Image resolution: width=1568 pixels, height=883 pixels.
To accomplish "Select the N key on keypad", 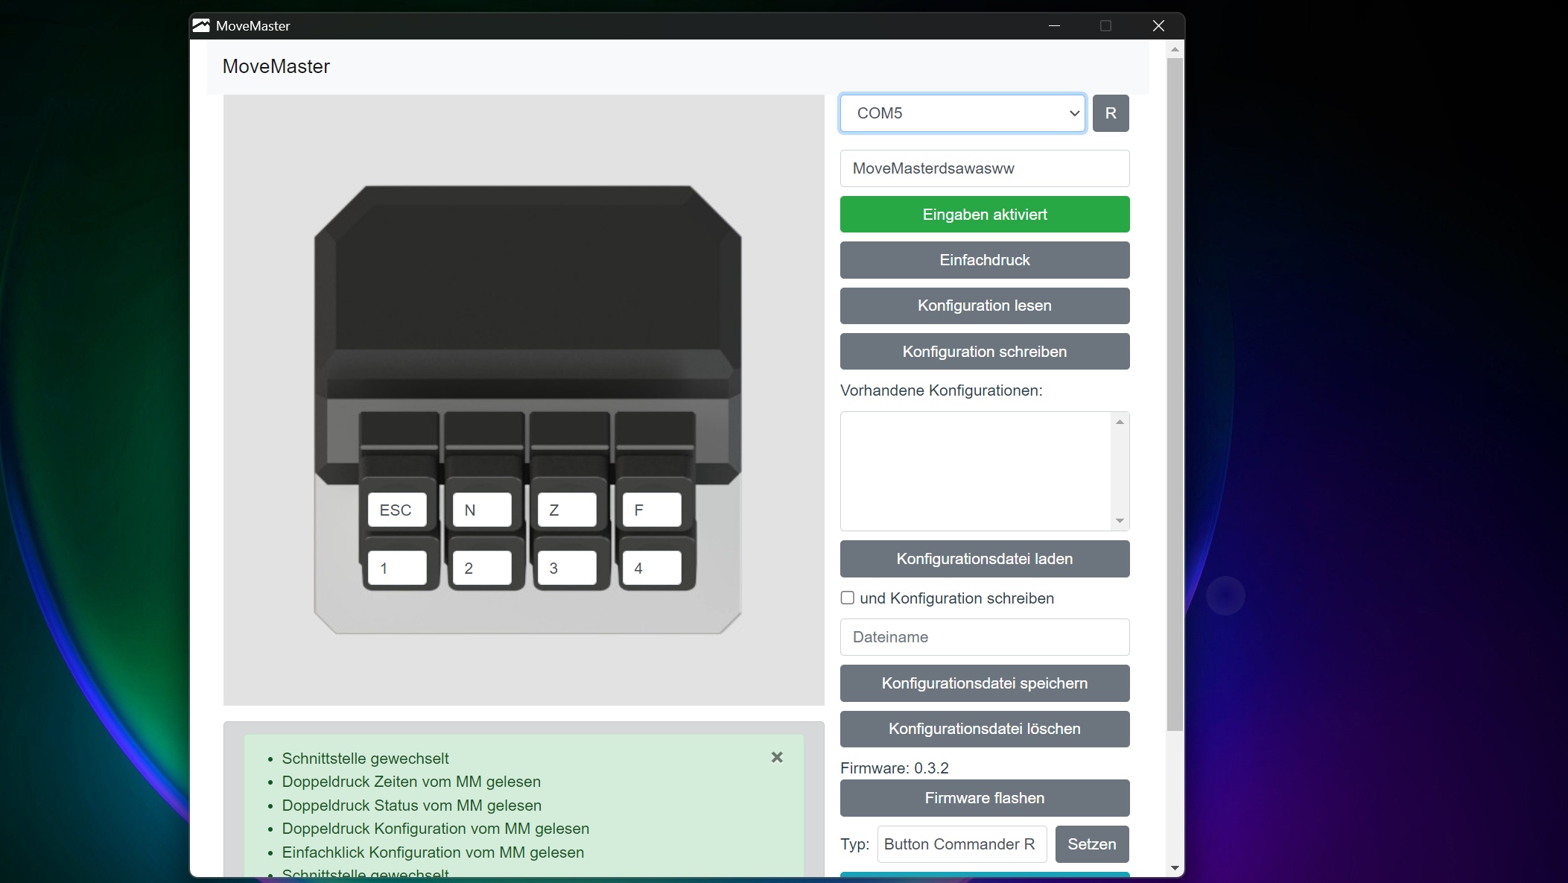I will coord(482,510).
